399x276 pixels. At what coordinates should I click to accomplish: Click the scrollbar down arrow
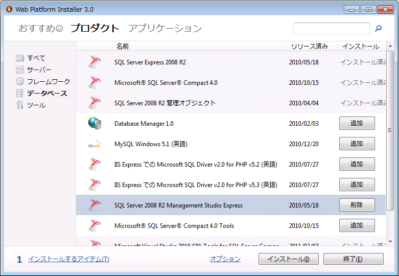(390, 242)
